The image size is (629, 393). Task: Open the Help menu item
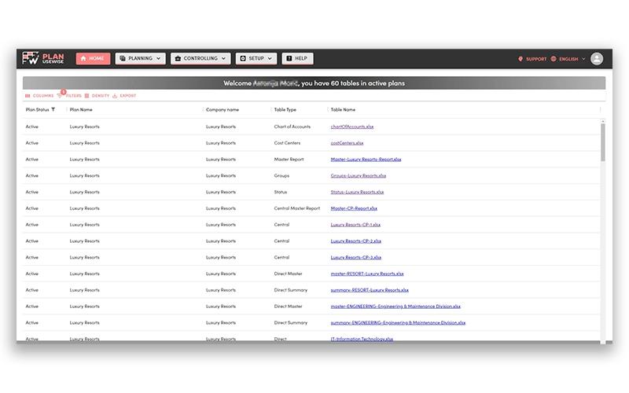298,58
